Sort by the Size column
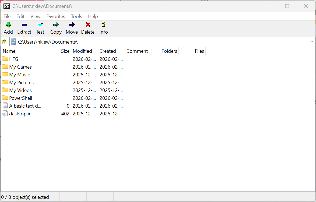The image size is (316, 202). click(57, 51)
